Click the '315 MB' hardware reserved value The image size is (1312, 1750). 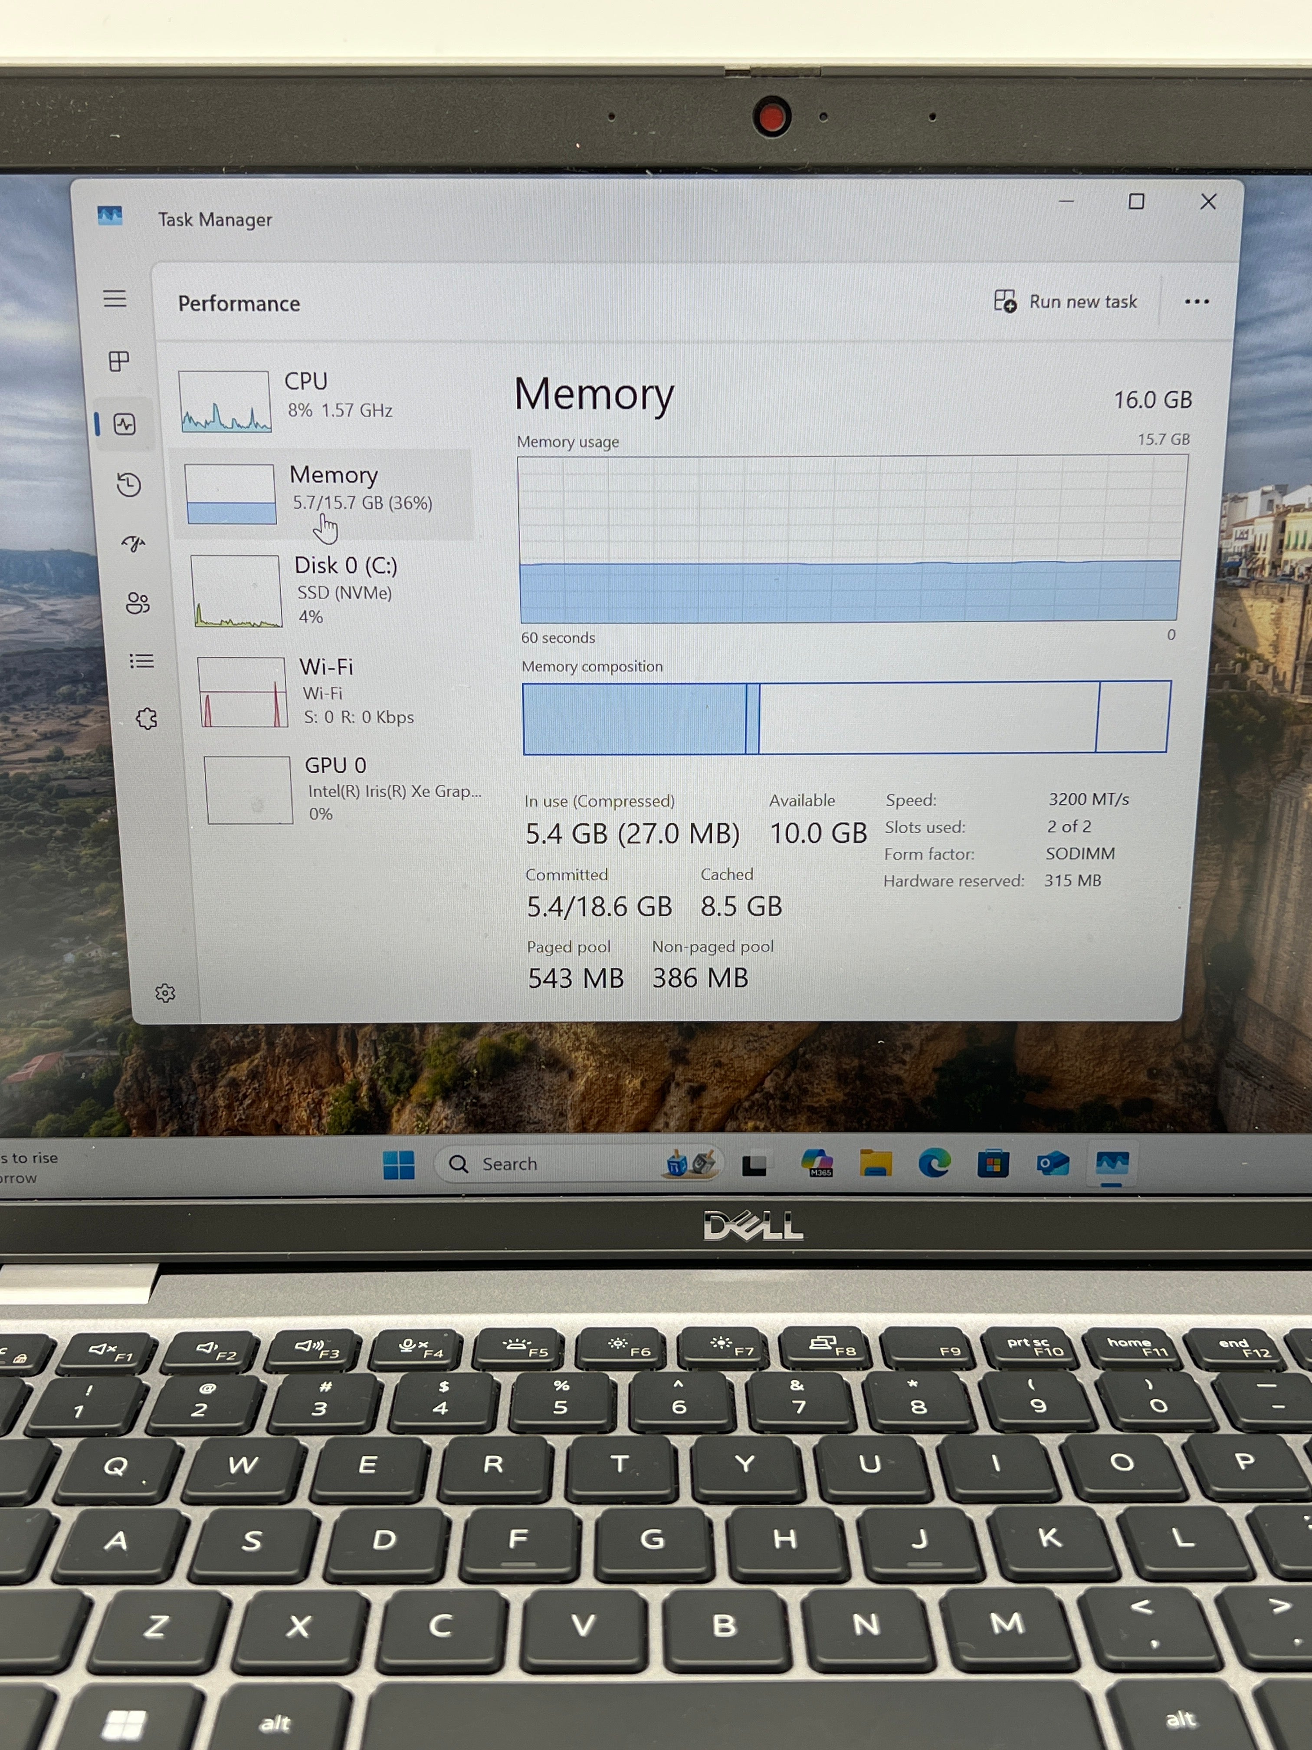(1073, 880)
